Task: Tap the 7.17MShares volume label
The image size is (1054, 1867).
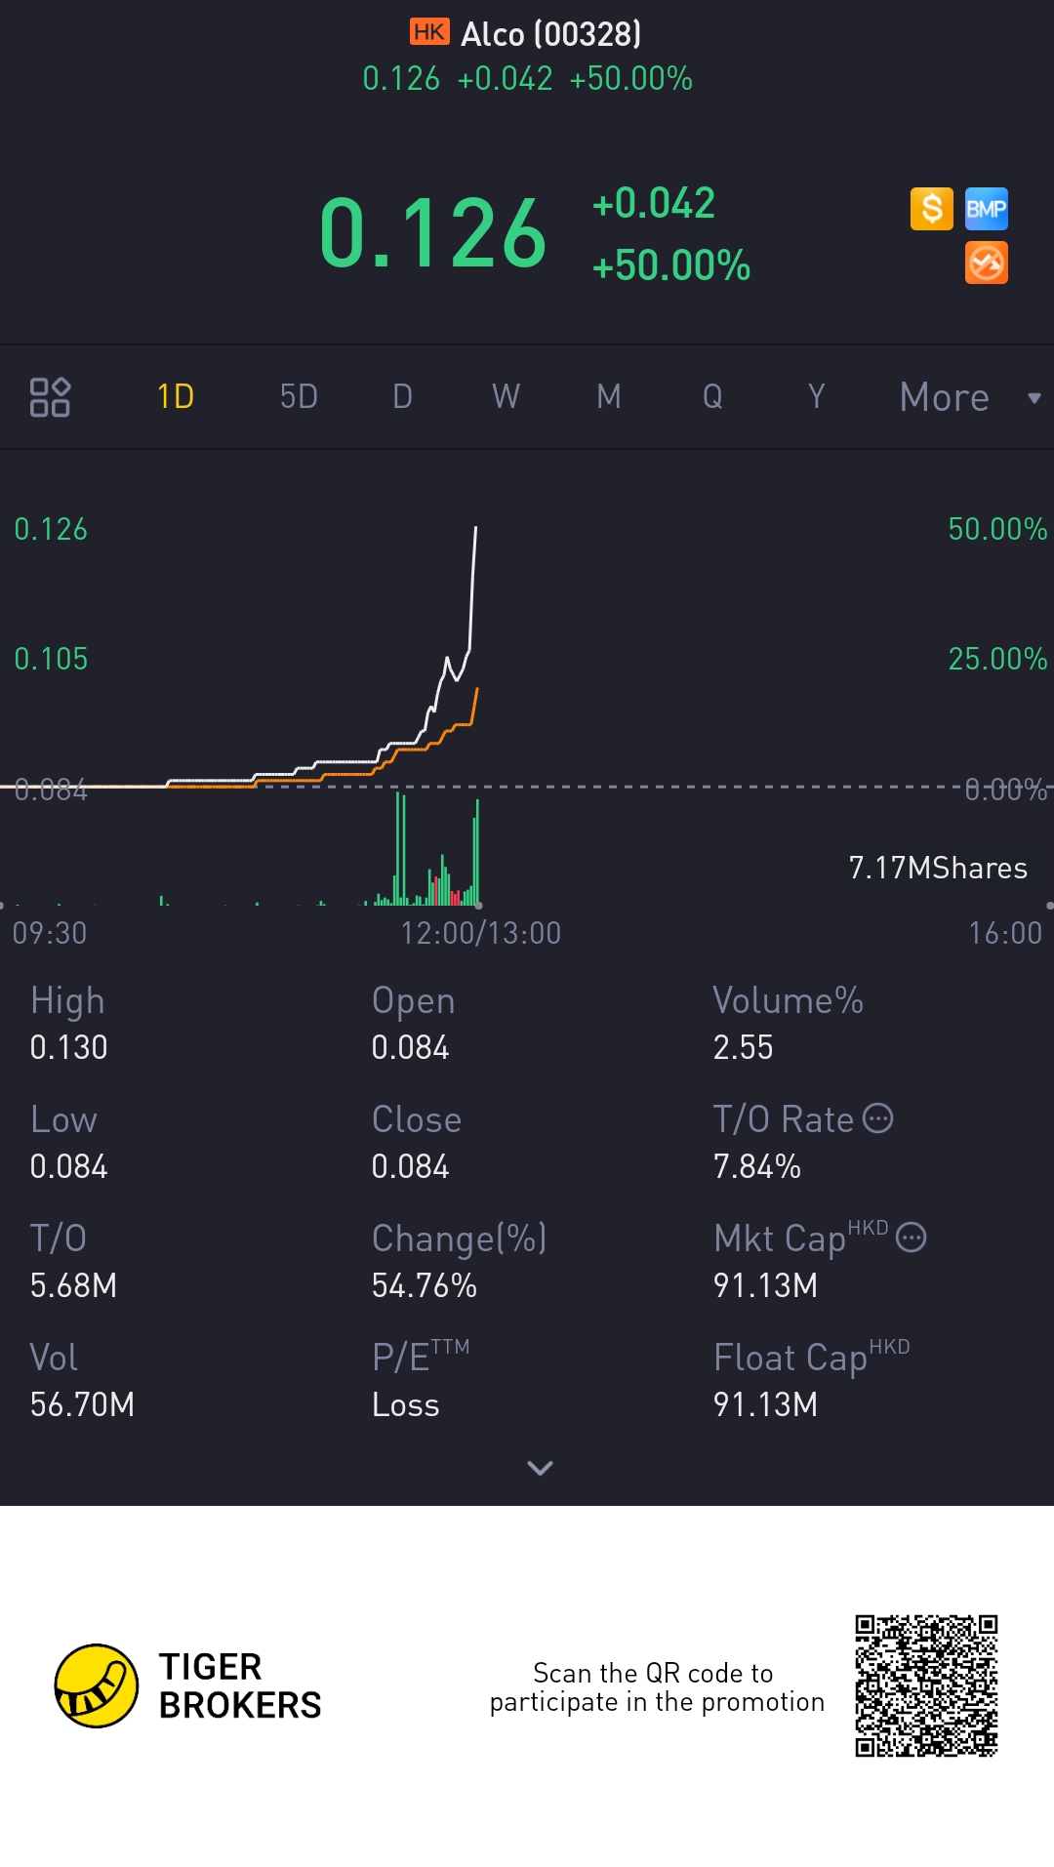Action: click(x=938, y=868)
